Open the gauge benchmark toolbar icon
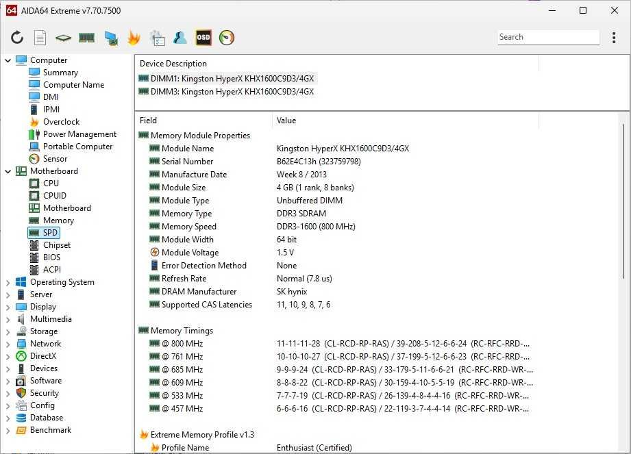Screen dimensions: 631x454 click(x=227, y=38)
